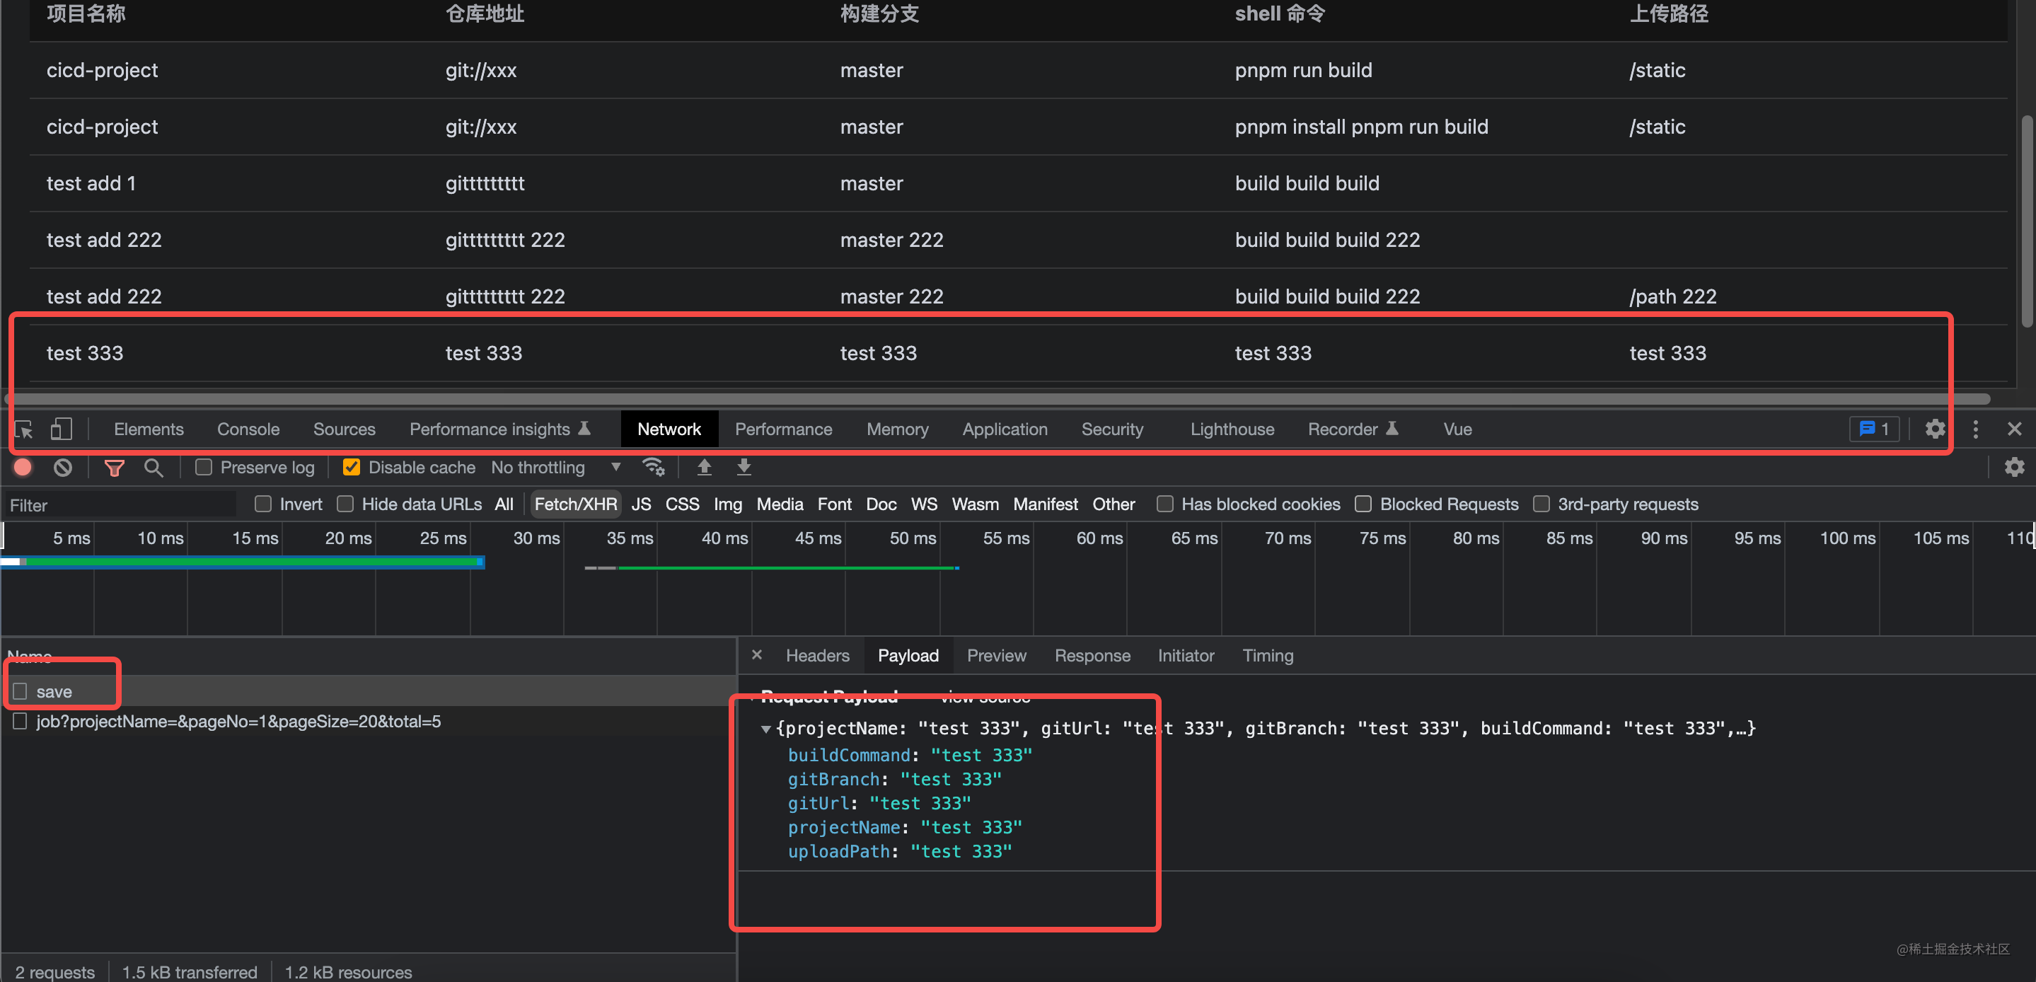Toggle Has blocked cookies checkbox
This screenshot has height=982, width=2036.
pos(1165,504)
